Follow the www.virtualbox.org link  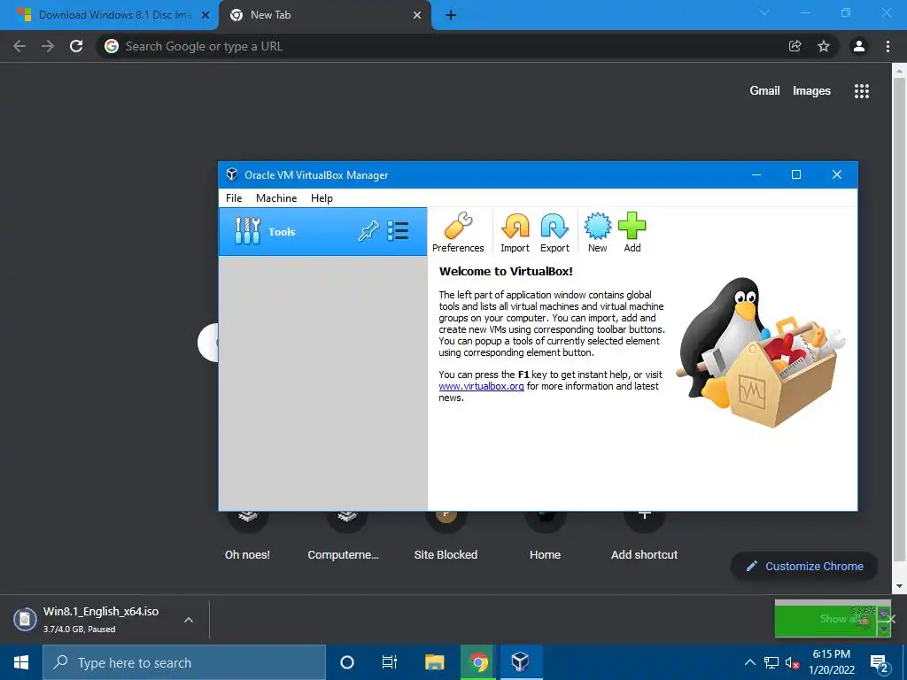(x=481, y=386)
